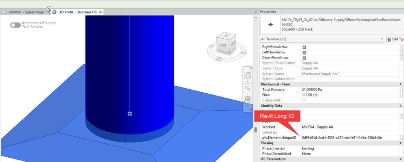Open navigation bar customize circle at bottom
This screenshot has width=404, height=162.
(251, 110)
